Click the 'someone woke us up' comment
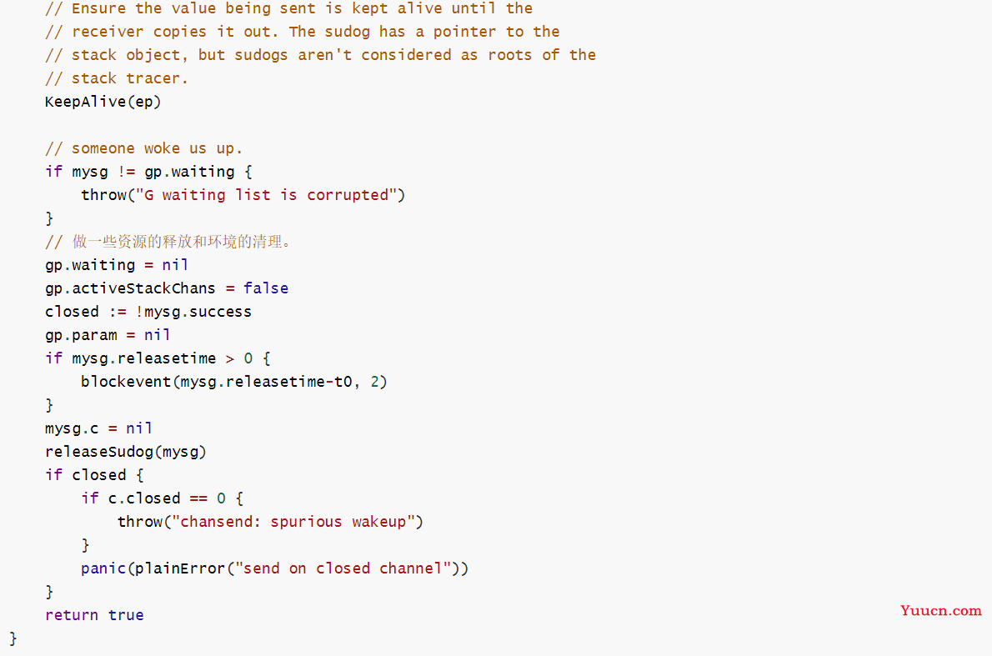 coord(143,148)
